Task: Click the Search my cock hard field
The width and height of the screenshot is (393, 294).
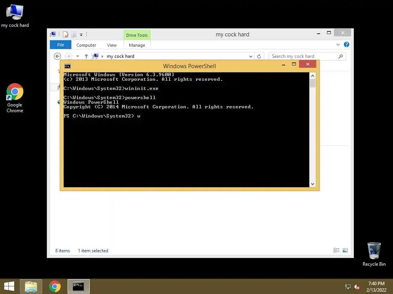Action: pos(307,56)
